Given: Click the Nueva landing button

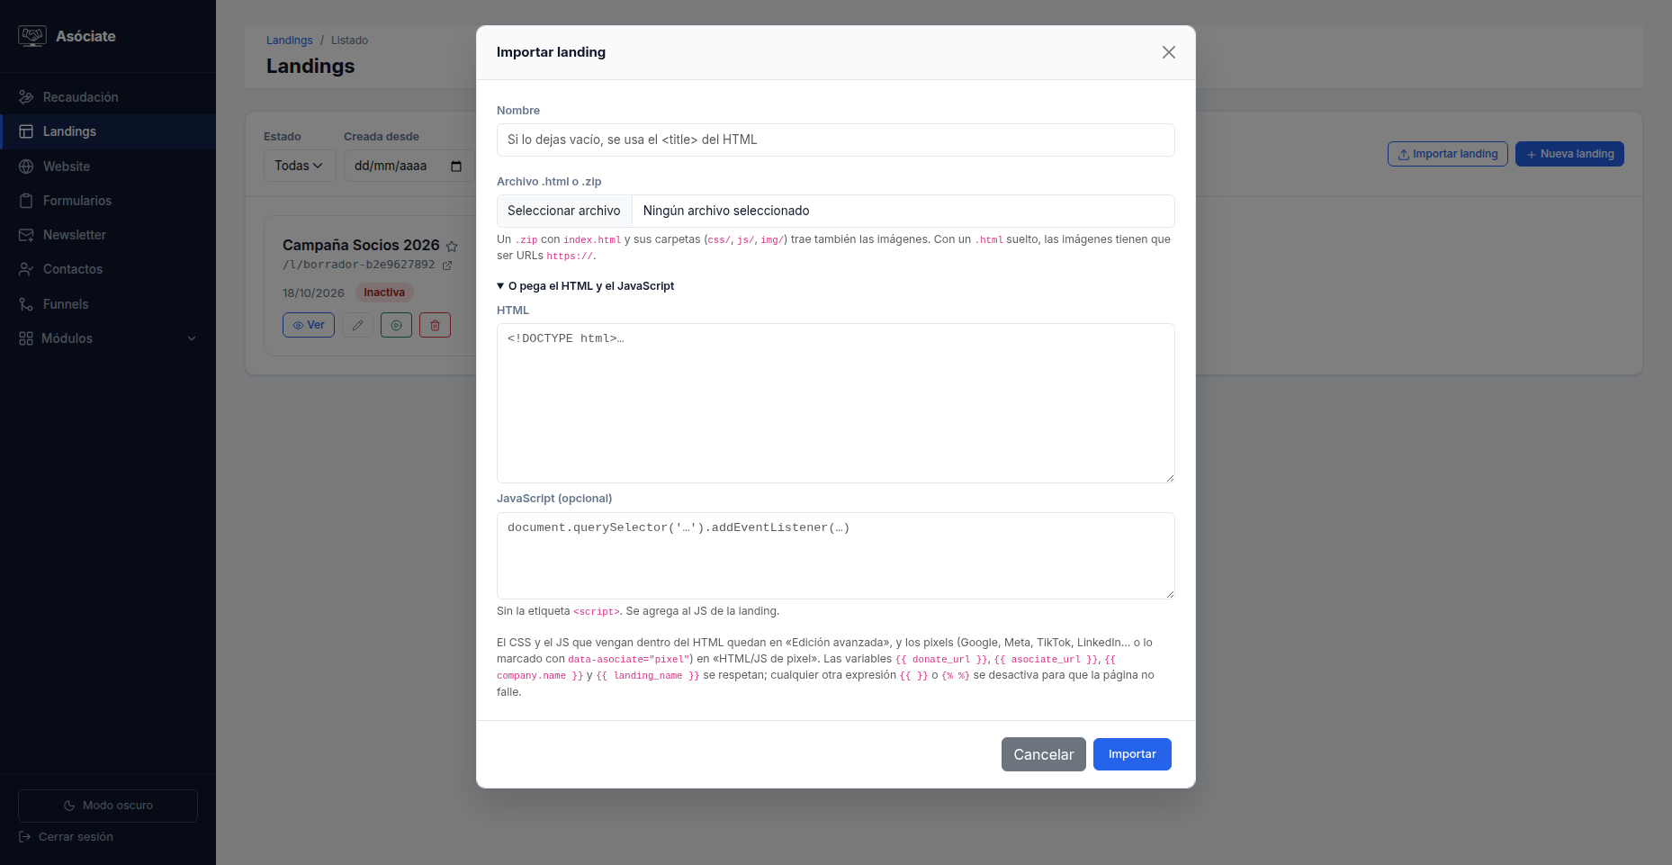Looking at the screenshot, I should [1569, 154].
